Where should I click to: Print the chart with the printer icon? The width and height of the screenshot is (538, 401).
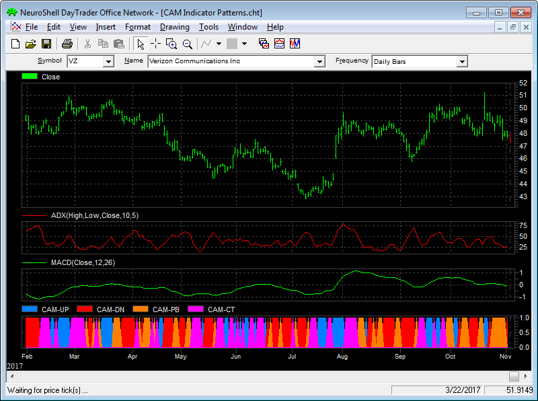[x=67, y=44]
